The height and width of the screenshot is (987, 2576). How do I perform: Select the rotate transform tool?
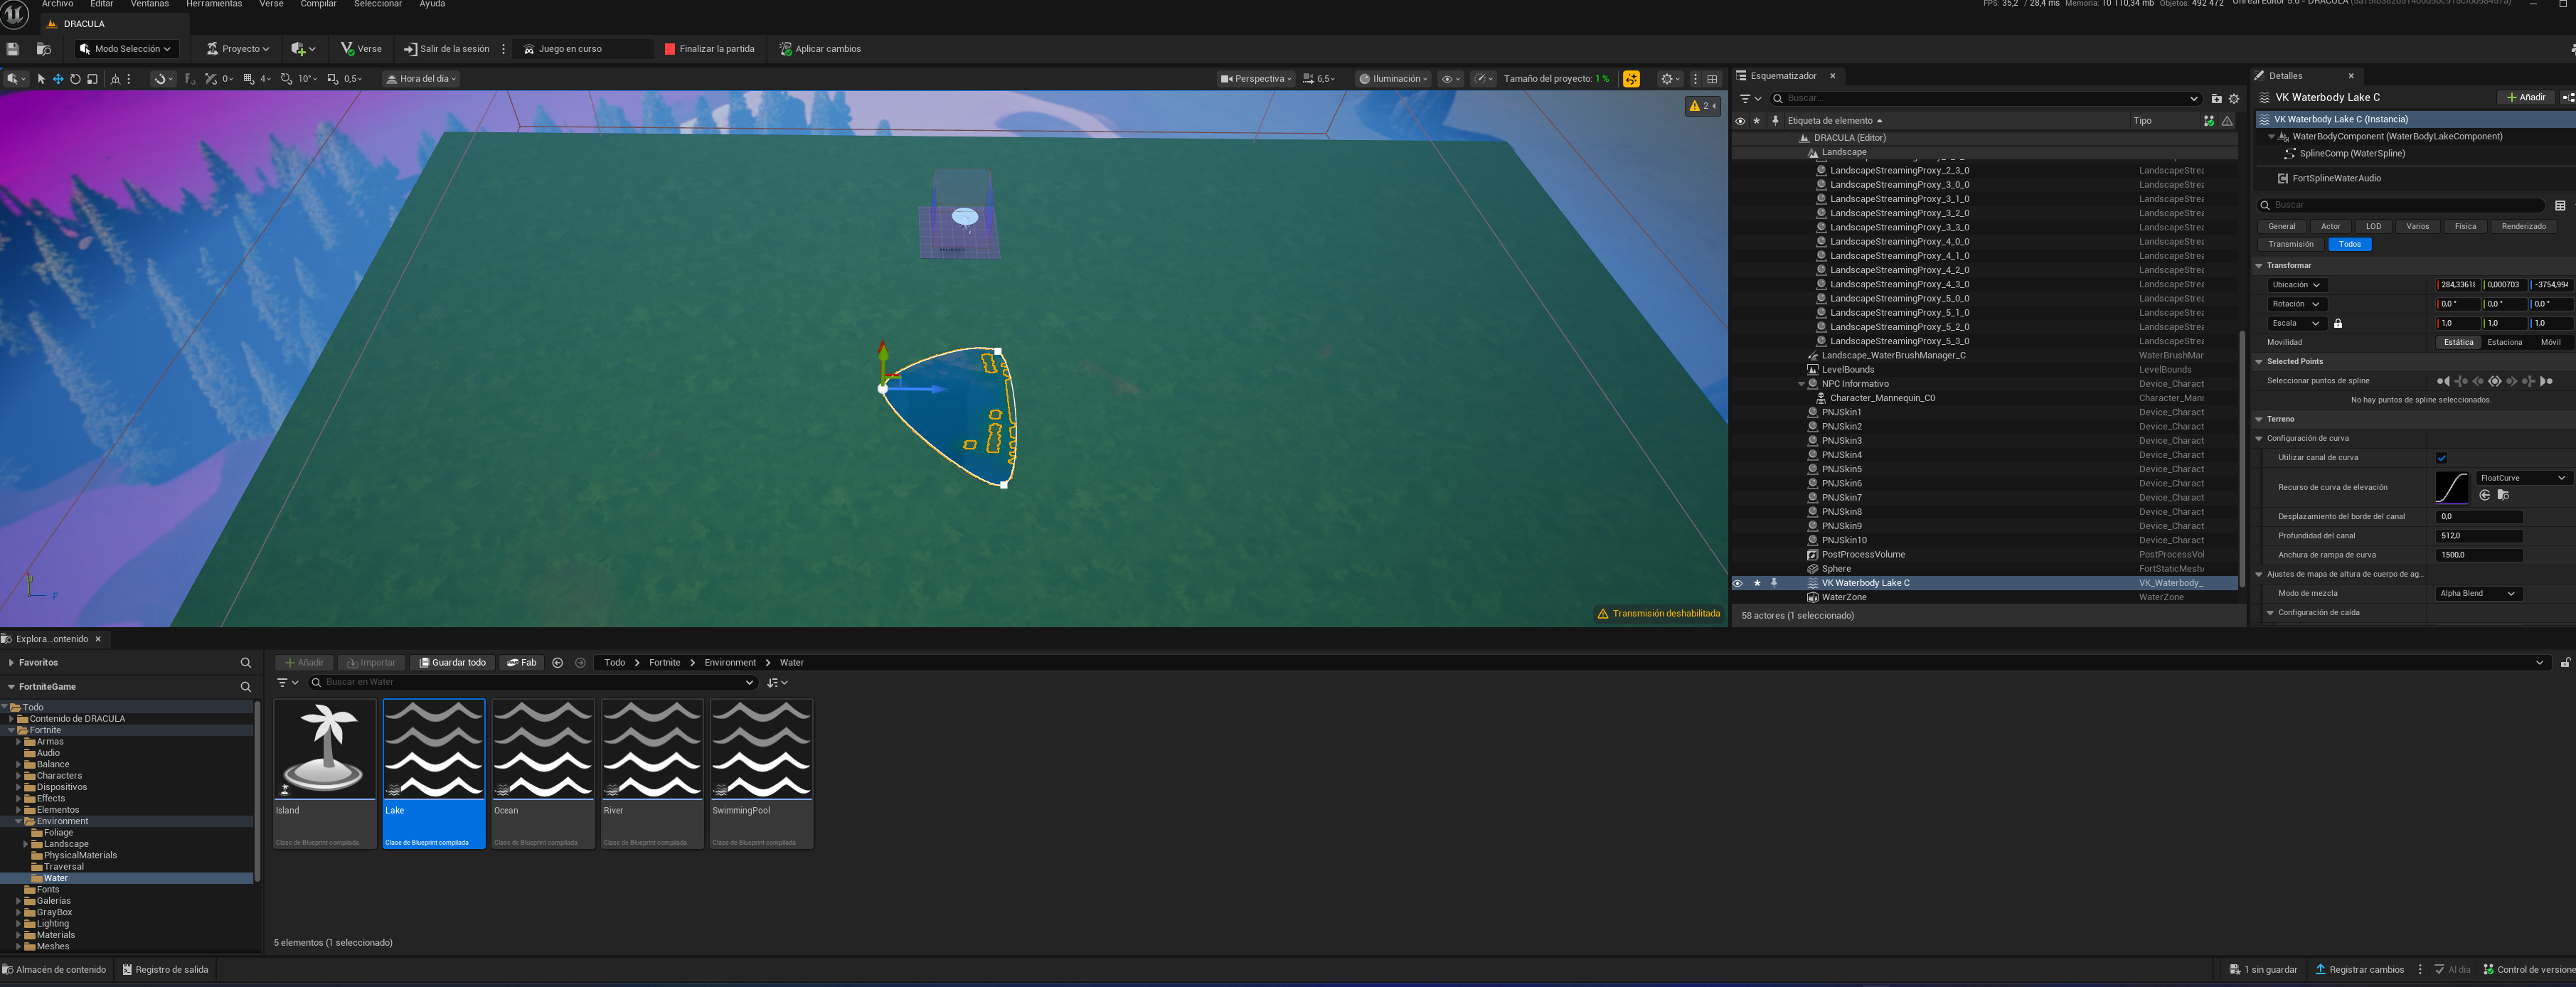click(x=75, y=79)
